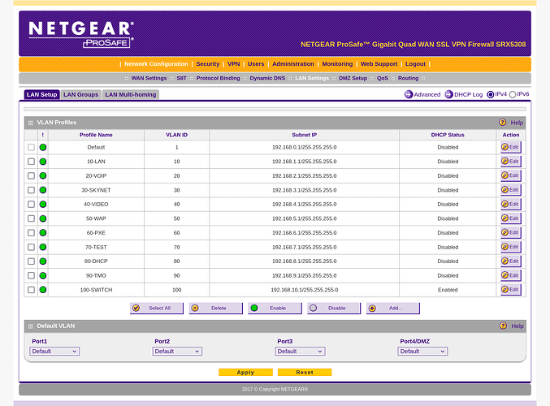The image size is (550, 406).
Task: Click the VLAN Profiles section grid icon
Action: point(31,123)
